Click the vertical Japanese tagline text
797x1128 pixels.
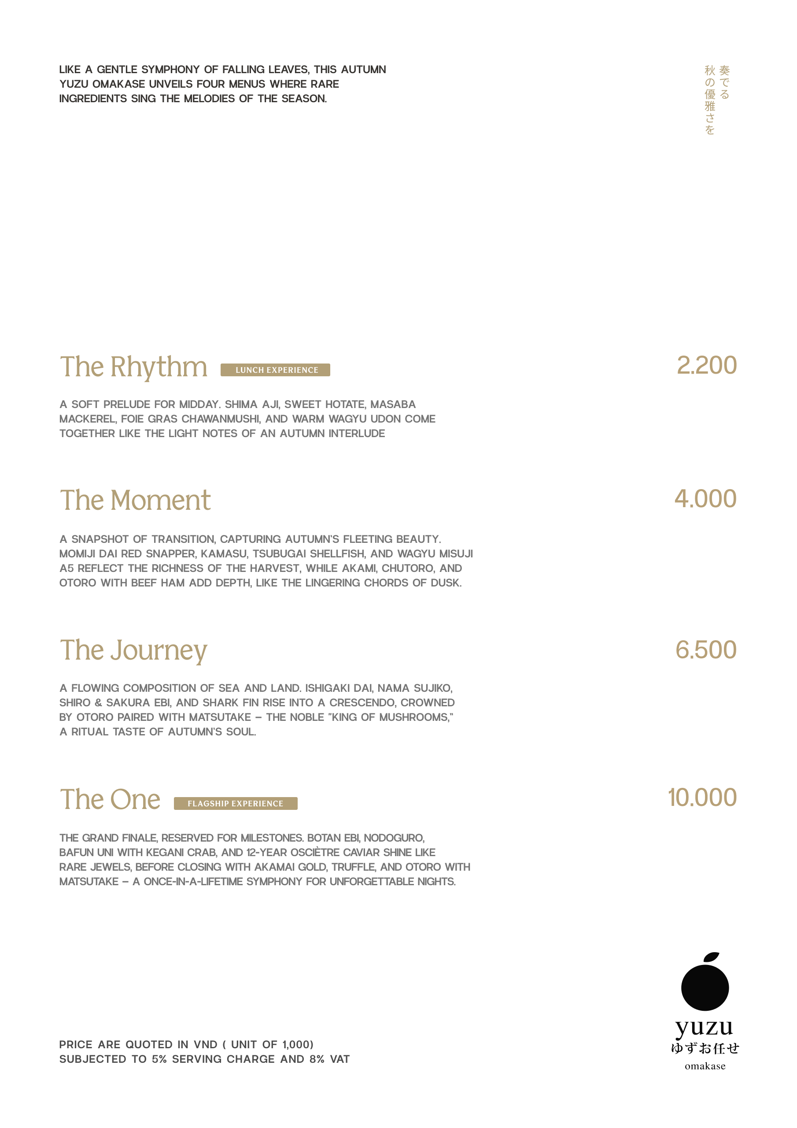pos(716,100)
